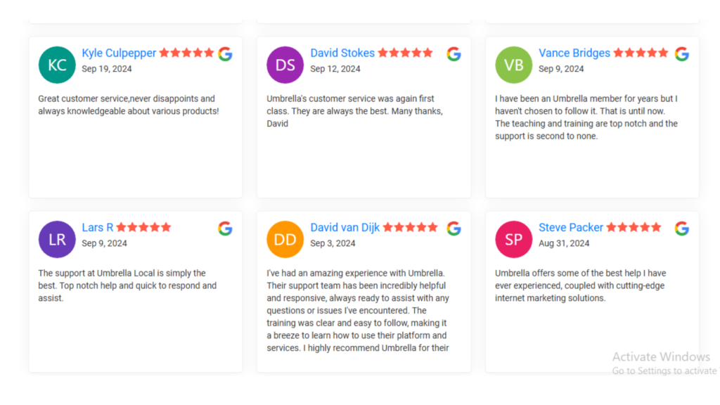The image size is (720, 405).
Task: Open Steve Packer's reviewer name link
Action: (571, 228)
